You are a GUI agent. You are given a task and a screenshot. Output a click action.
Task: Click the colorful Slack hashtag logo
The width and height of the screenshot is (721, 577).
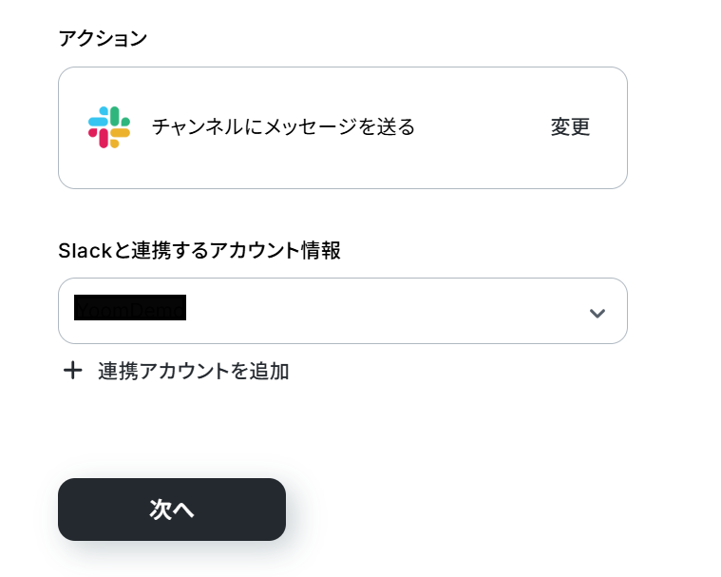109,127
